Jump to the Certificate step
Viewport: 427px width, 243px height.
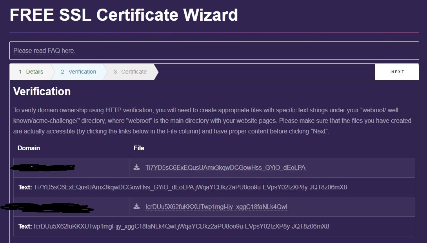point(130,72)
